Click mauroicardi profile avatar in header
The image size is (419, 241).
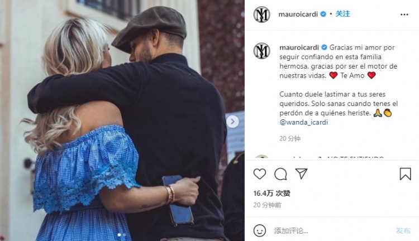(x=262, y=15)
